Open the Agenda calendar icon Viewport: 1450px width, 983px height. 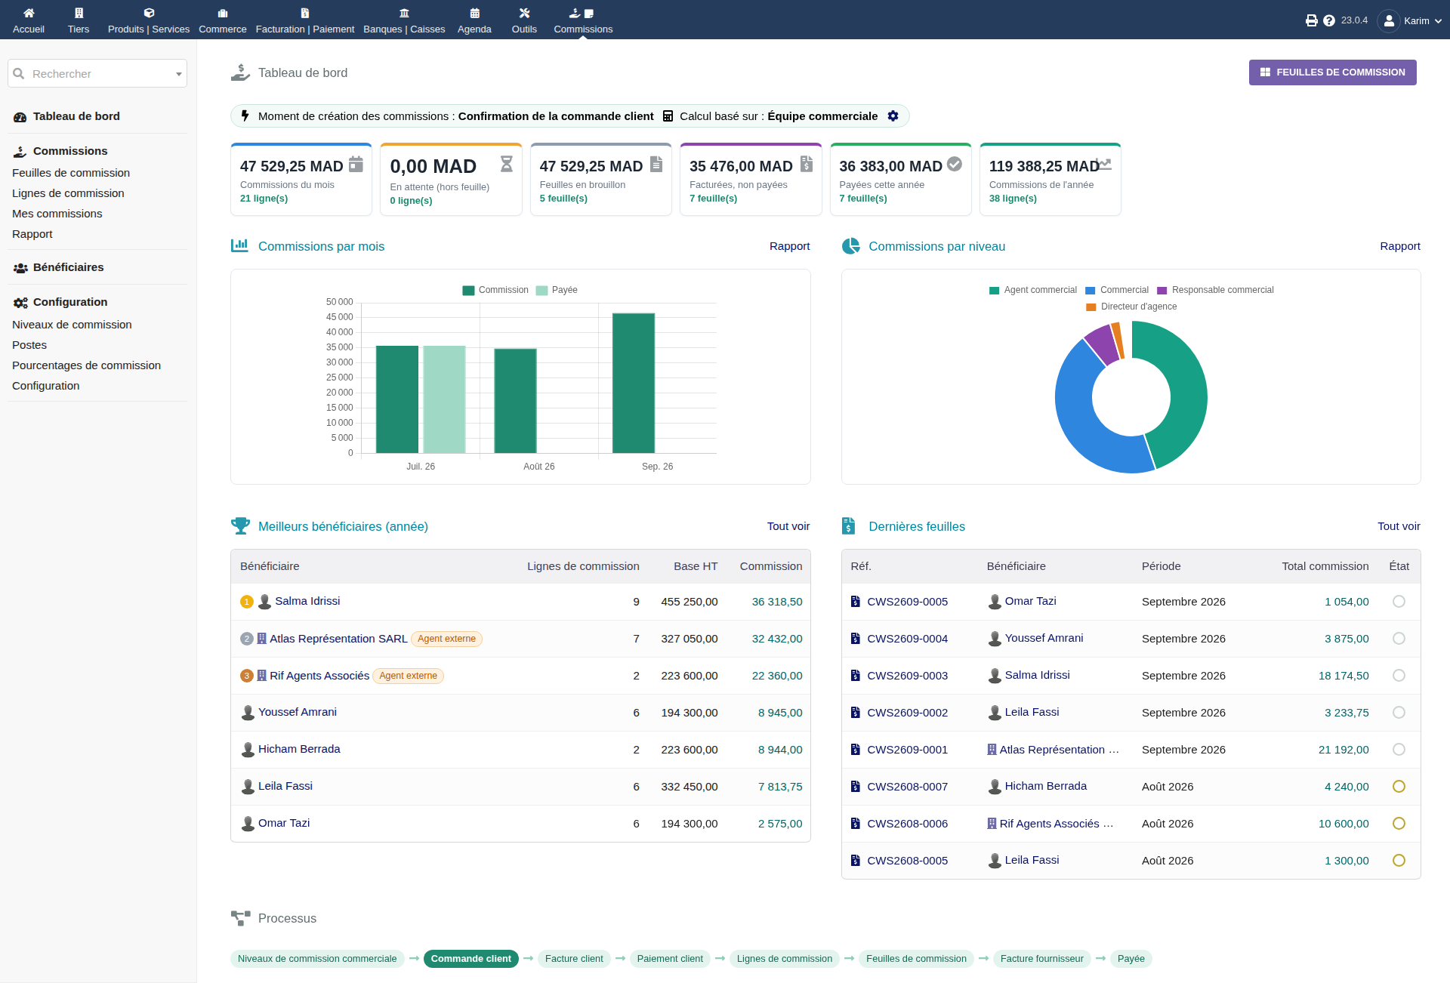(x=474, y=13)
